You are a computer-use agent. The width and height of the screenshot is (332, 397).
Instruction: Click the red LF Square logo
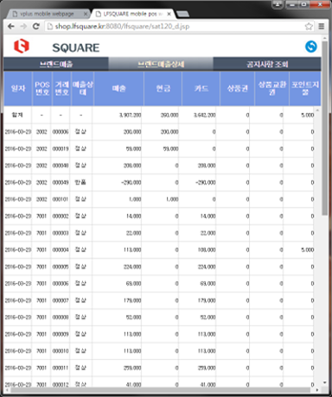[22, 46]
